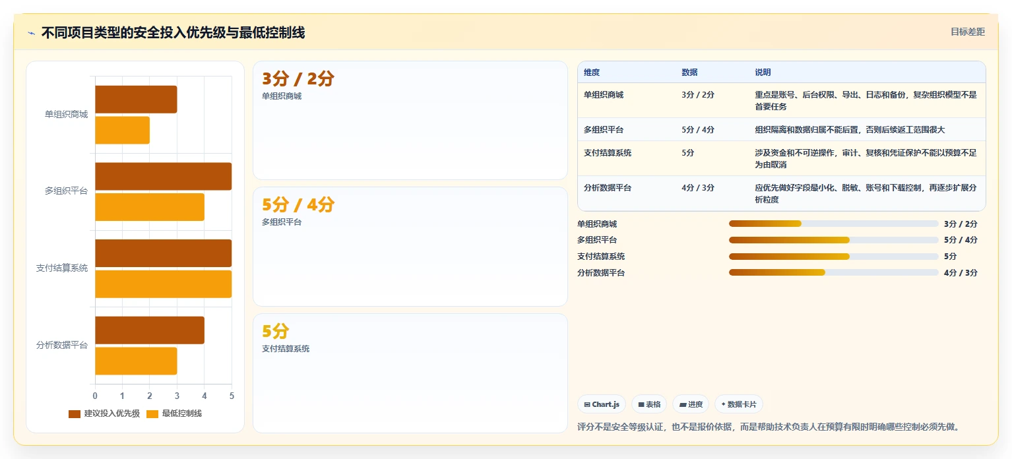Select the '5分' card heading for 支付结算系统
Image resolution: width=1012 pixels, height=459 pixels.
click(276, 331)
